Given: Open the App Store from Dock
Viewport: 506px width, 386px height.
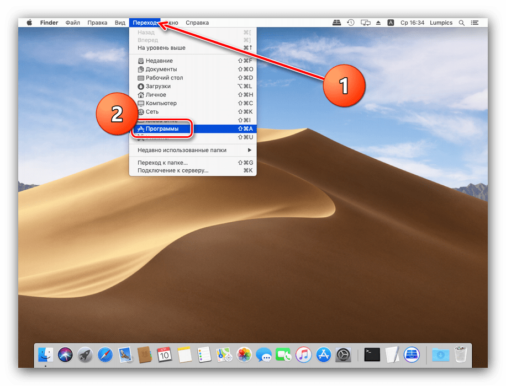Looking at the screenshot, I should click(323, 355).
